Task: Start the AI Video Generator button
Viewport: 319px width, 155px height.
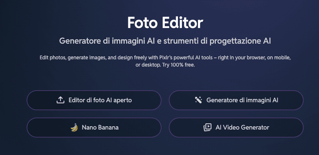Action: [x=236, y=127]
